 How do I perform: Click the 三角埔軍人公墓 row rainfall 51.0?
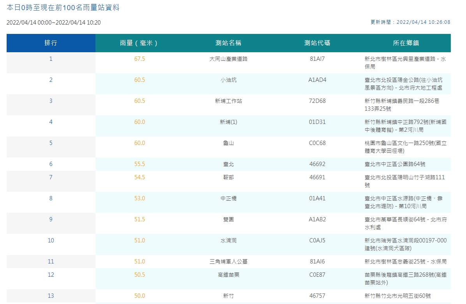(139, 262)
